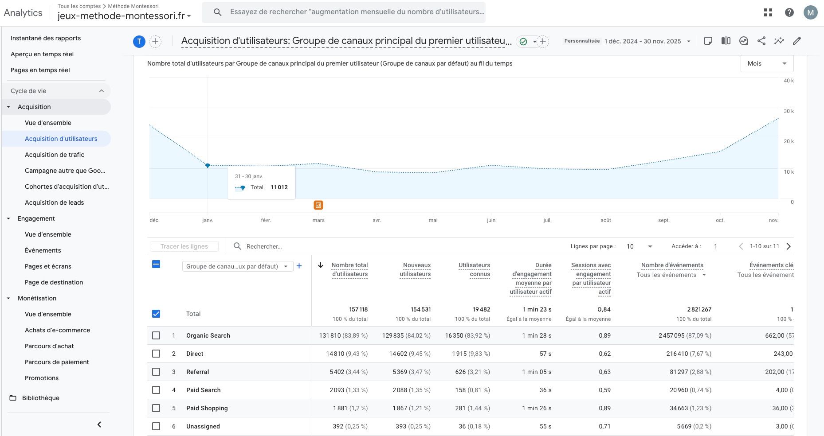Image resolution: width=824 pixels, height=436 pixels.
Task: Click the Organic Search row label
Action: tap(208, 335)
